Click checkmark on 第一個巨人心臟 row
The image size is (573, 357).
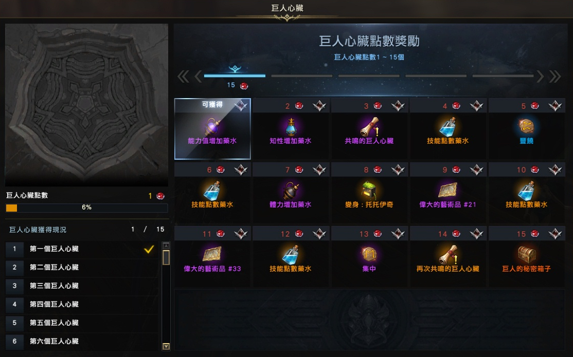point(149,249)
